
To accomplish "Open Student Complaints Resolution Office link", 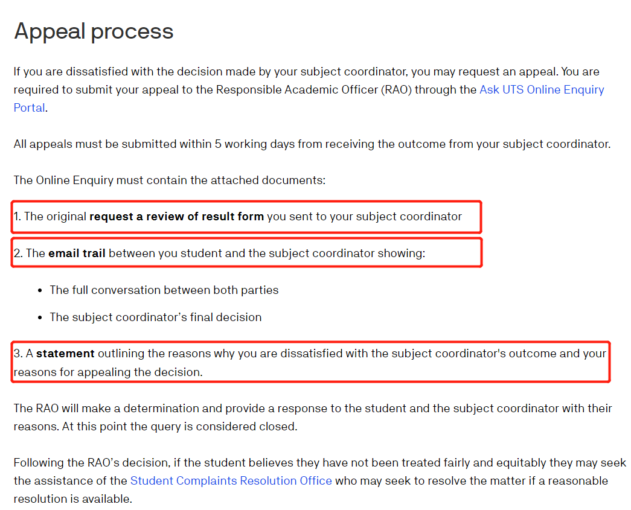I will [x=231, y=480].
